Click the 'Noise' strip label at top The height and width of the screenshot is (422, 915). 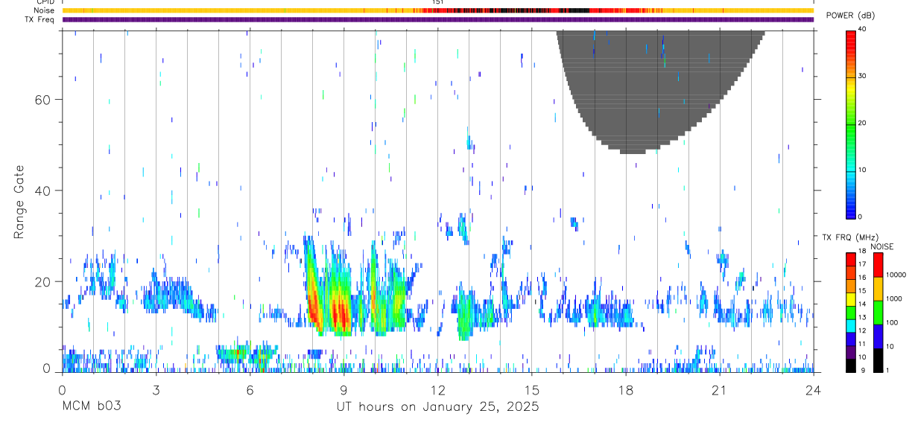pos(45,10)
